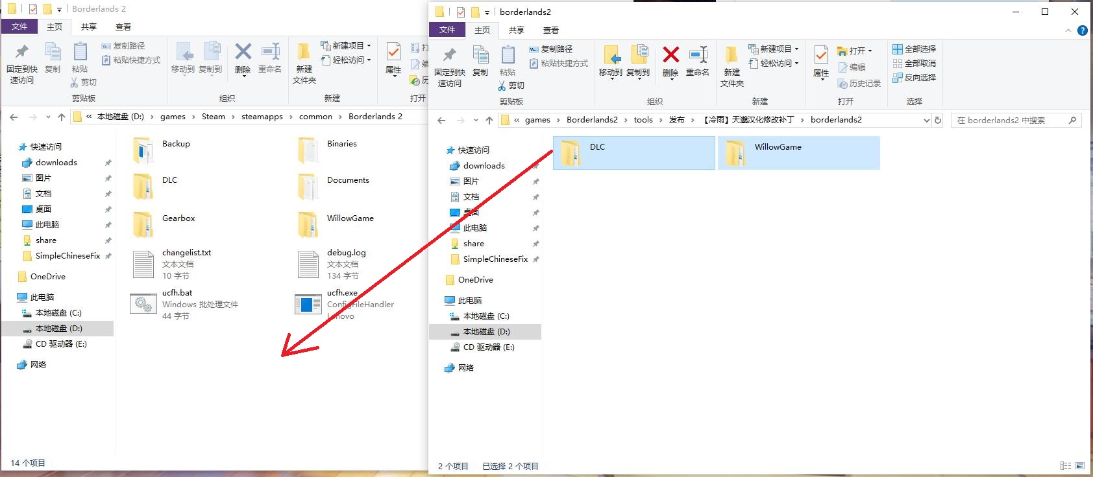1093x477 pixels.
Task: Open New item (新建项目) dropdown in borderlands2 window
Action: (774, 49)
